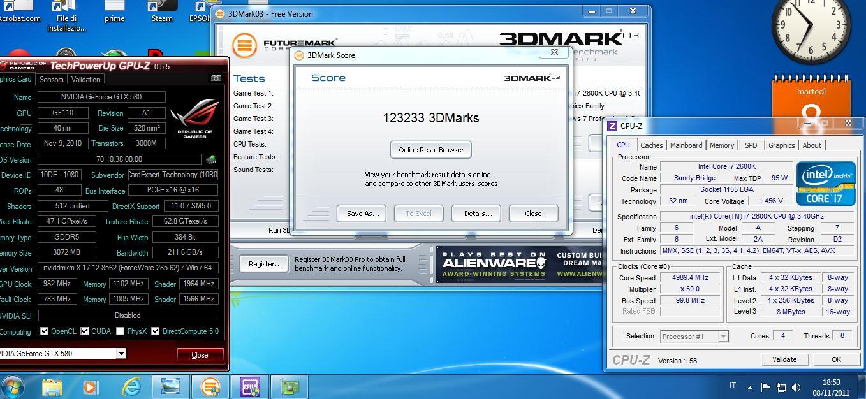Viewport: 866px width, 399px height.
Task: Click the Futuremark orange logo in 3DMark03
Action: [x=244, y=45]
